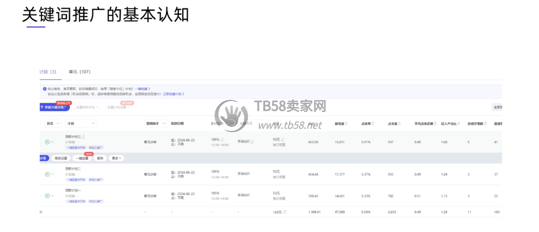
Task: Expand the 更多 dropdown in the action bar
Action: click(x=117, y=158)
